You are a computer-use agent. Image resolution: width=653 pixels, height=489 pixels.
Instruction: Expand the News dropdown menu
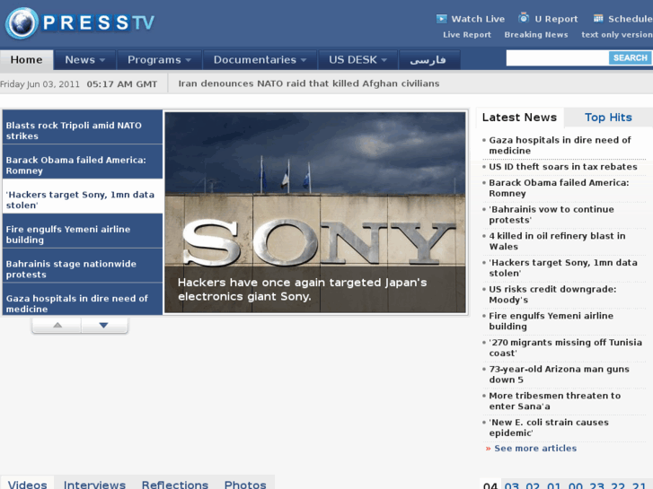[x=85, y=60]
